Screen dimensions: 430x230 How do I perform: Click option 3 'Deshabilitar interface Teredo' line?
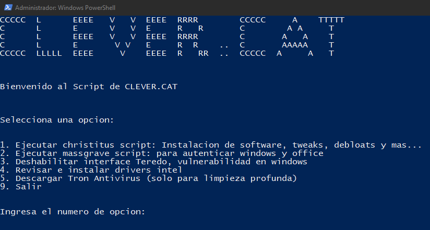[153, 162]
